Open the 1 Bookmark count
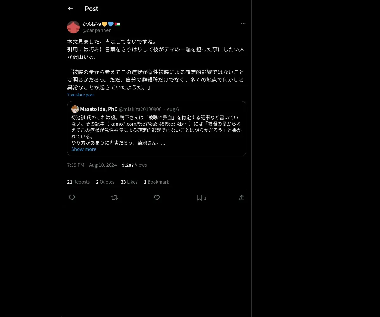Screen dimensions: 380x317 click(x=156, y=182)
